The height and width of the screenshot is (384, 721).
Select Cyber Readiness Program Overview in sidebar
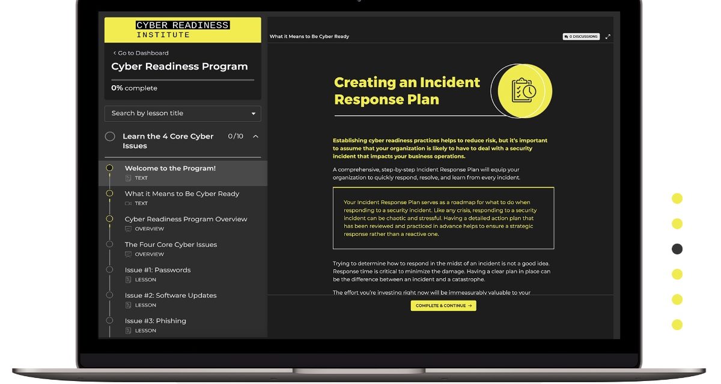[186, 219]
